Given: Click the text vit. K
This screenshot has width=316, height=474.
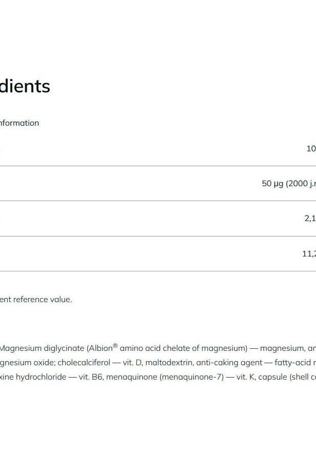Looking at the screenshot, I should point(245,377).
